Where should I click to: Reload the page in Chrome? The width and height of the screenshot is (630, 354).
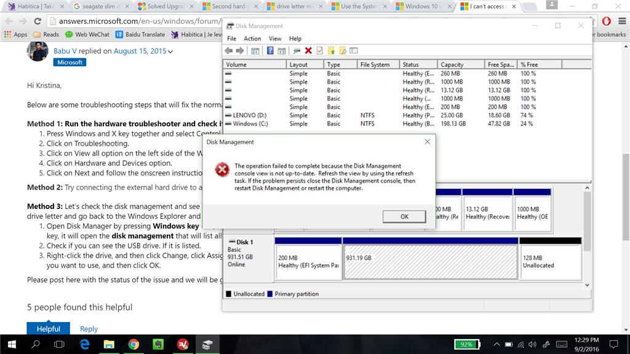[x=38, y=21]
